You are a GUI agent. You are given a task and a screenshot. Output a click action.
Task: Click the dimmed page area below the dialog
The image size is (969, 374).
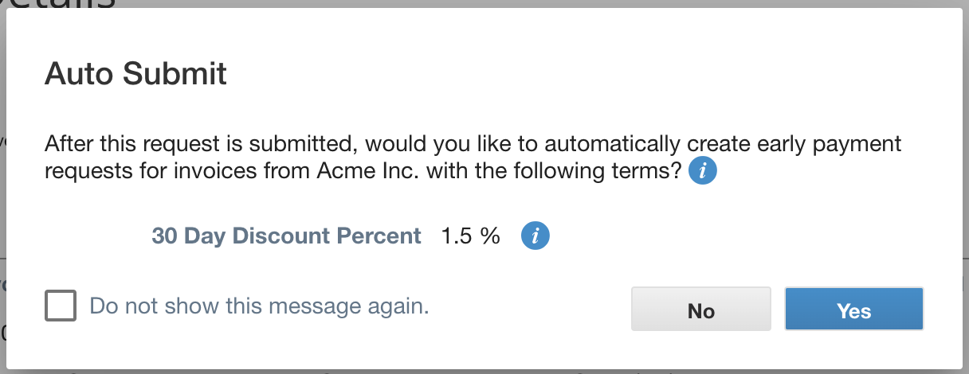click(x=484, y=371)
